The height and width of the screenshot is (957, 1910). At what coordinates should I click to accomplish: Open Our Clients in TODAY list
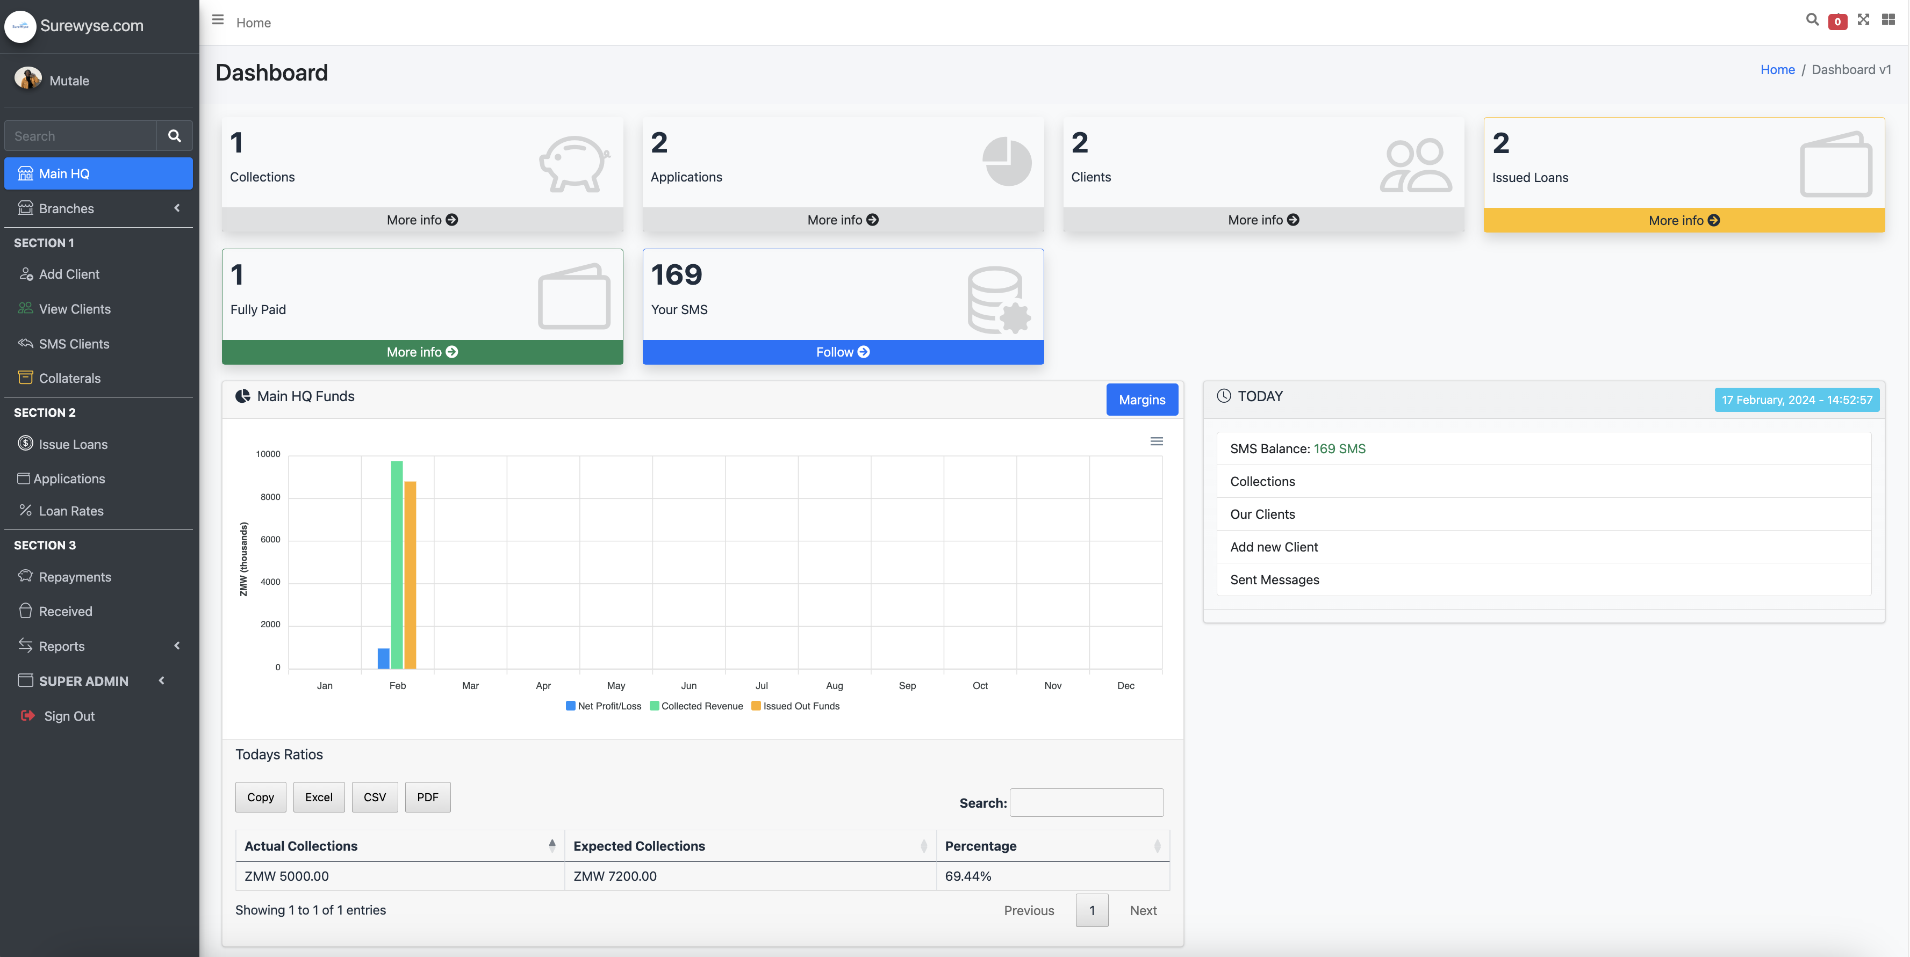coord(1543,514)
